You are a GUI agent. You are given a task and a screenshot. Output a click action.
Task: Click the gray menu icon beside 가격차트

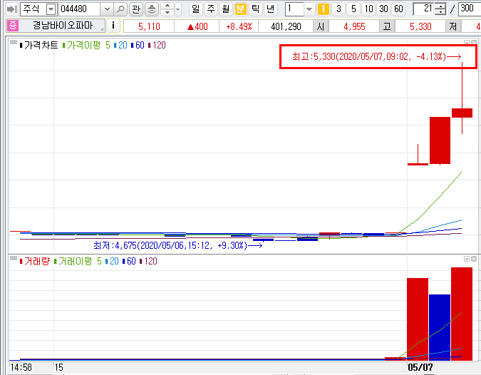14,42
